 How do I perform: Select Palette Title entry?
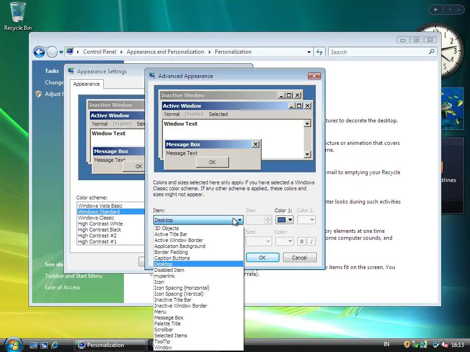[198, 324]
